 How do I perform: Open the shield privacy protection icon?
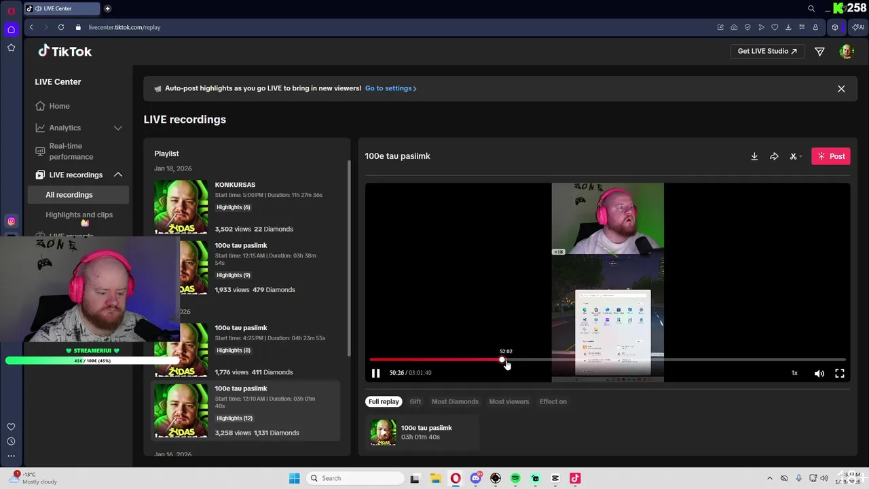[747, 27]
